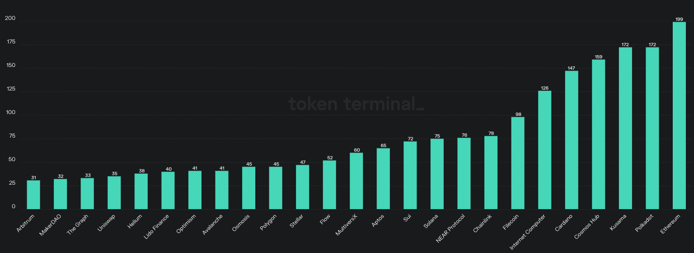694x253 pixels.
Task: Click the token terminal watermark
Action: 356,104
